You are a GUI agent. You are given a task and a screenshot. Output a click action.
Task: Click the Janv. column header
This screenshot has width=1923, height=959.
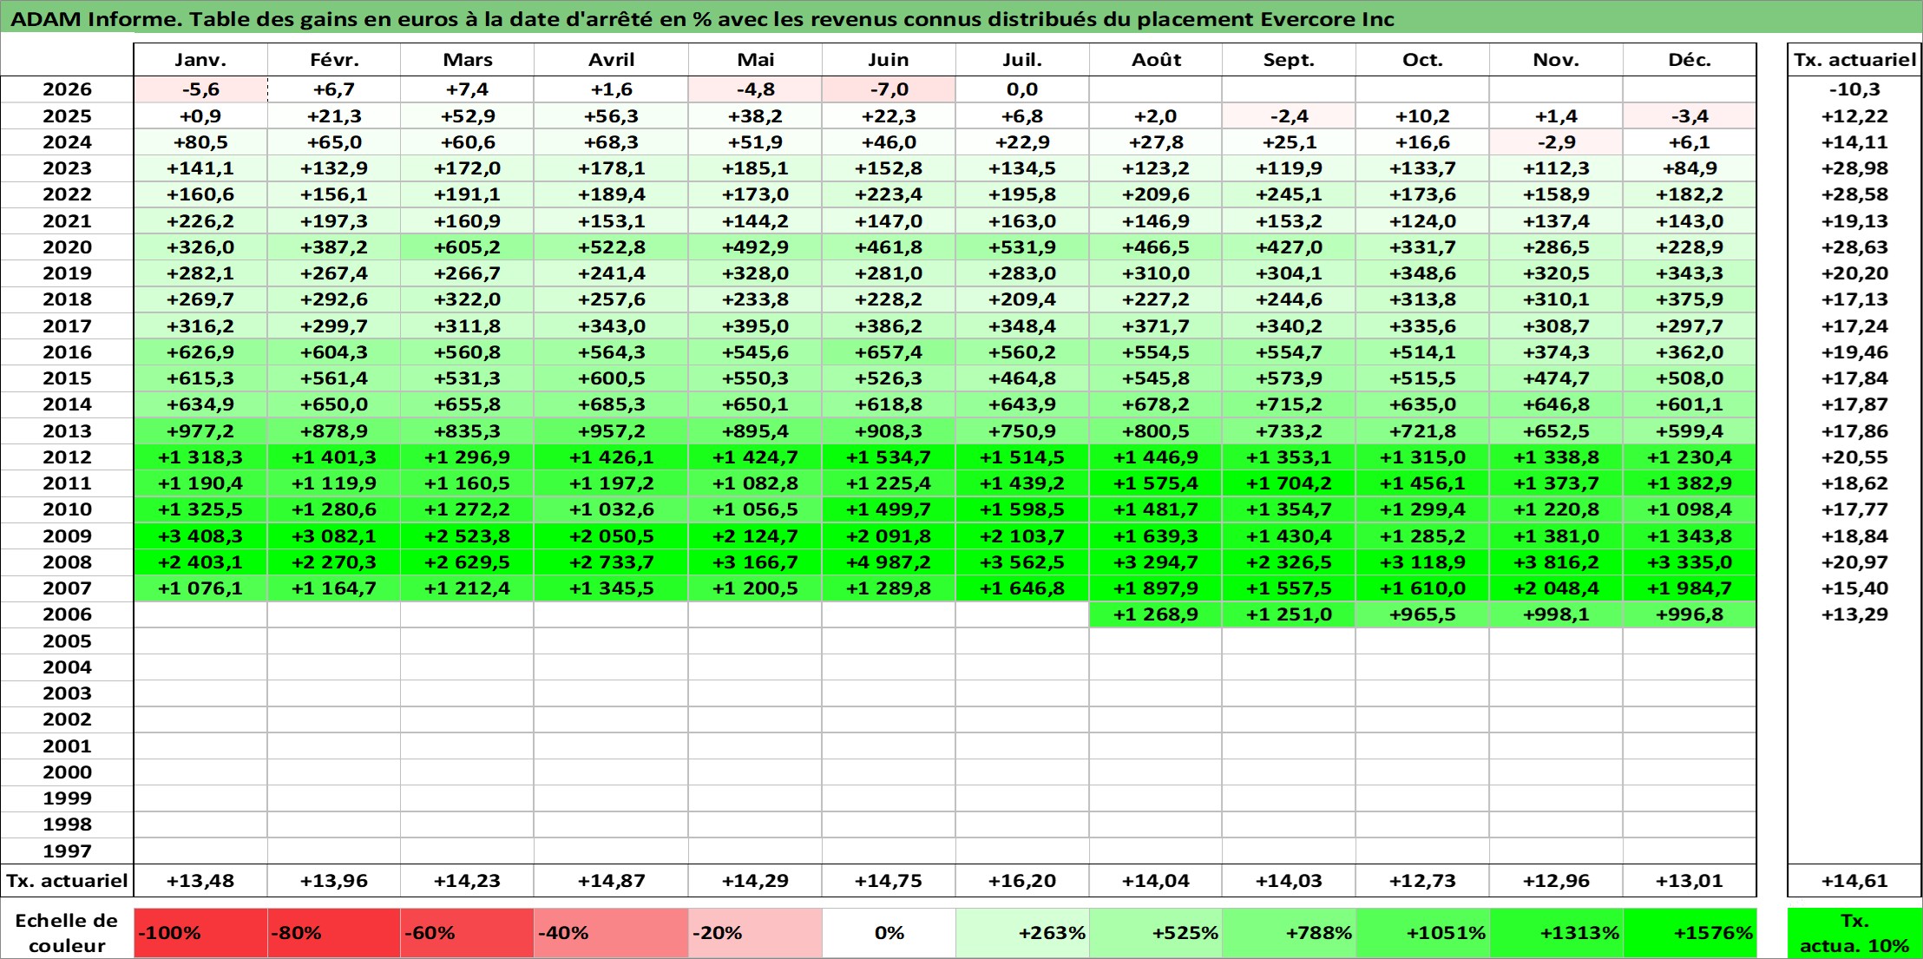pos(200,60)
